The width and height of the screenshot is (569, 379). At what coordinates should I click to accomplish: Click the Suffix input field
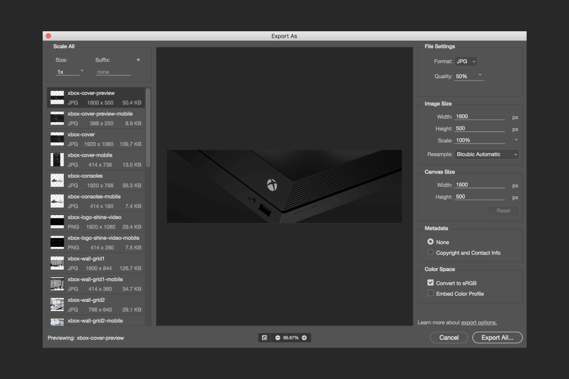pyautogui.click(x=113, y=72)
